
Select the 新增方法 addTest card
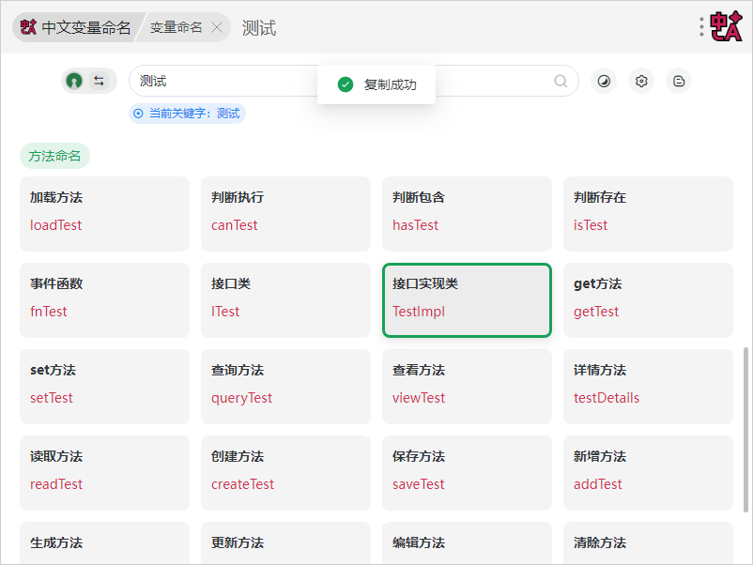click(648, 473)
